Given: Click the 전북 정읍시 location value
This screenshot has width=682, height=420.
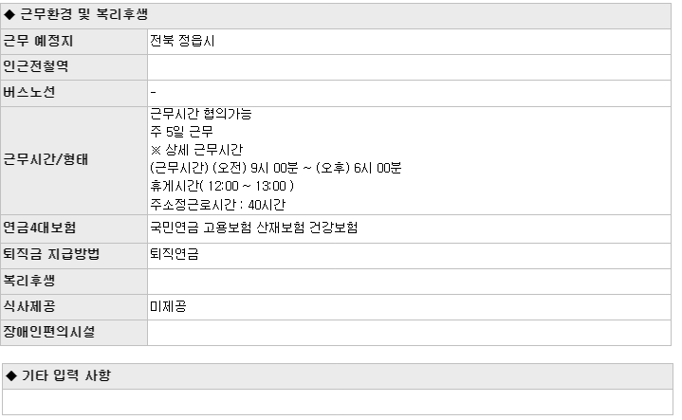Looking at the screenshot, I should pyautogui.click(x=182, y=42).
